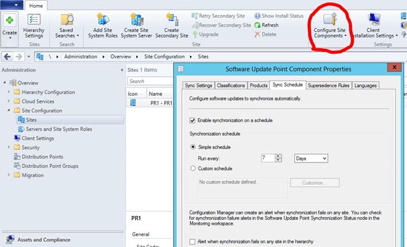Click Retry Secondary Site
Image resolution: width=407 pixels, height=247 pixels.
click(x=218, y=16)
